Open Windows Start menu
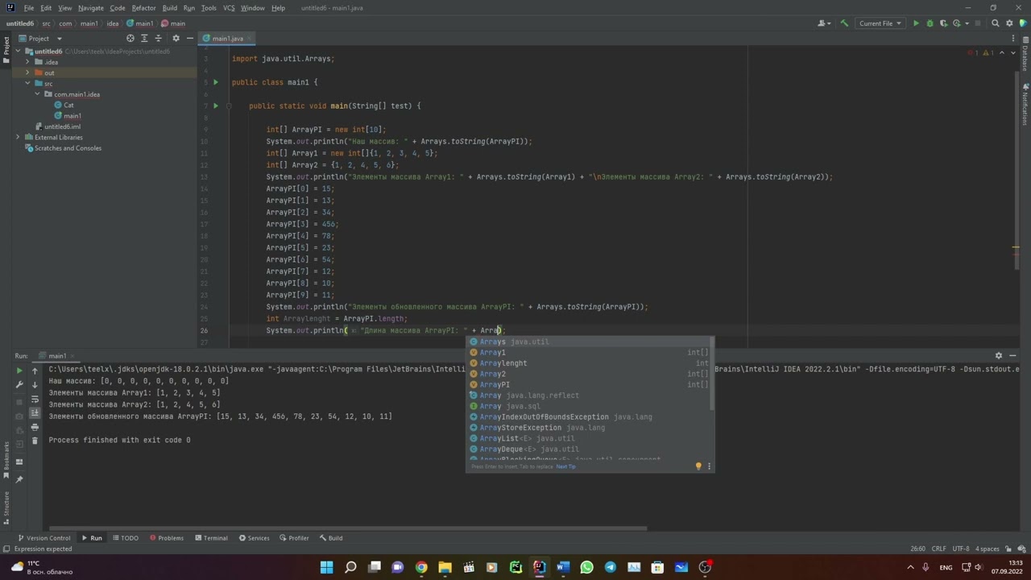Viewport: 1031px width, 580px height. pyautogui.click(x=326, y=567)
